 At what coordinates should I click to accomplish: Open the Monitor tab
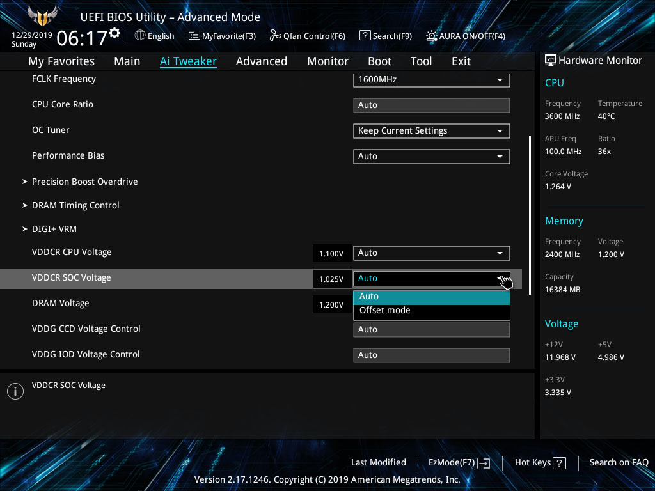click(x=327, y=61)
